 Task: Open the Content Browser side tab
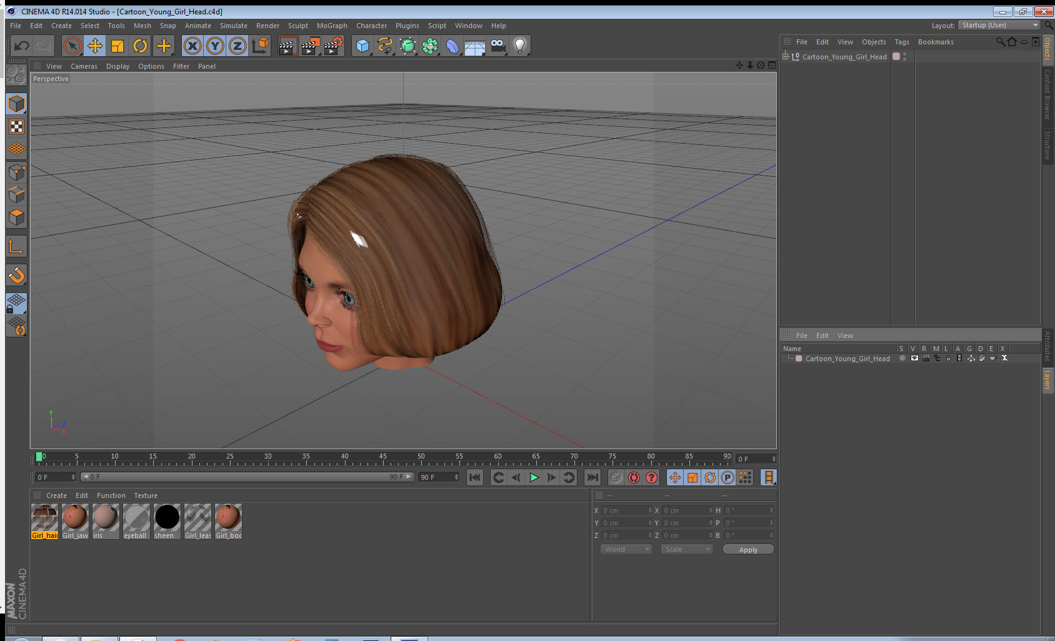[x=1047, y=94]
